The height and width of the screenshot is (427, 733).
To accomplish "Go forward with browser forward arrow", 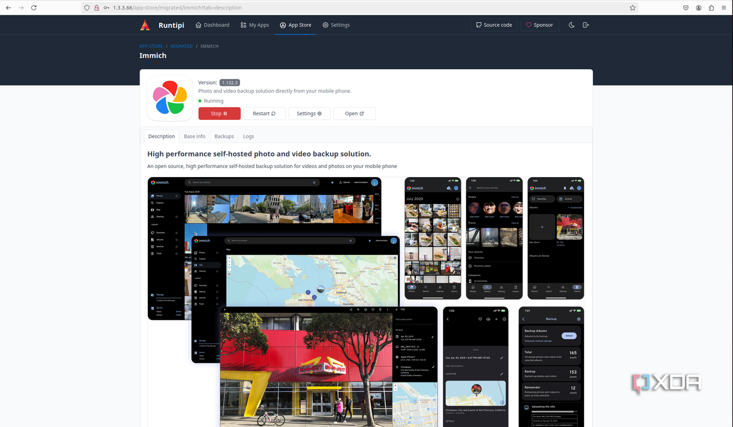I will click(21, 8).
